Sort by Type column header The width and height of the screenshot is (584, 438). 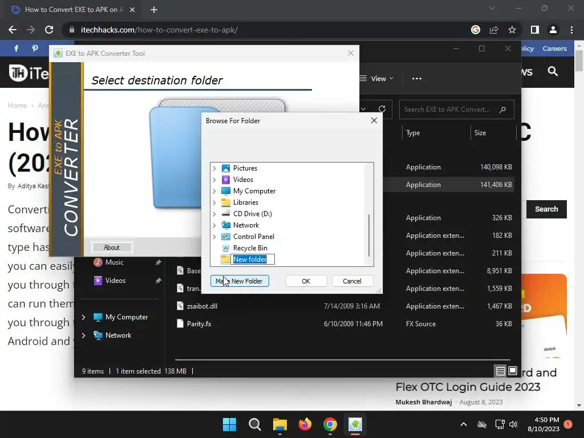tap(413, 133)
